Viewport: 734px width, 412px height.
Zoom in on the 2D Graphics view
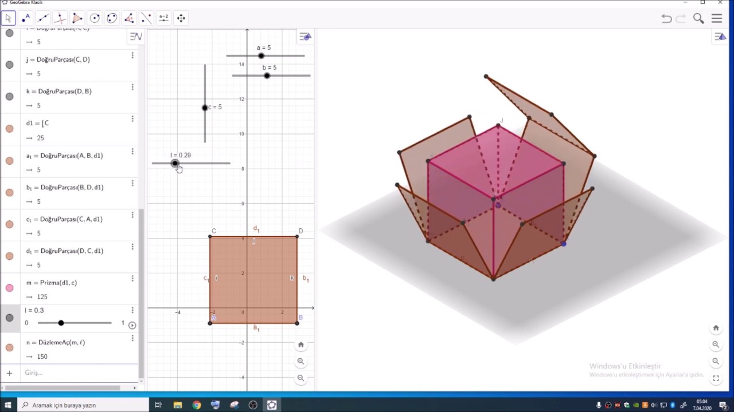click(x=300, y=361)
